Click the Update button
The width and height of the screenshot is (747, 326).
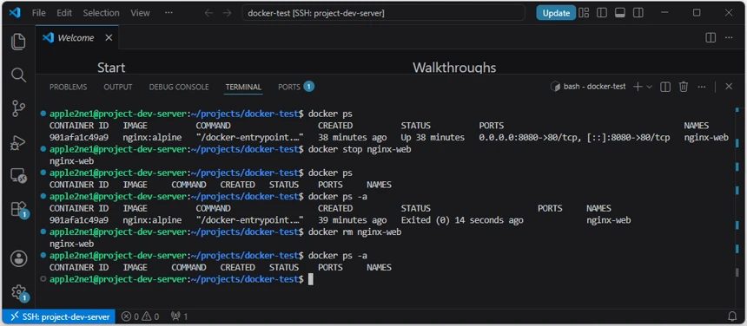click(556, 13)
